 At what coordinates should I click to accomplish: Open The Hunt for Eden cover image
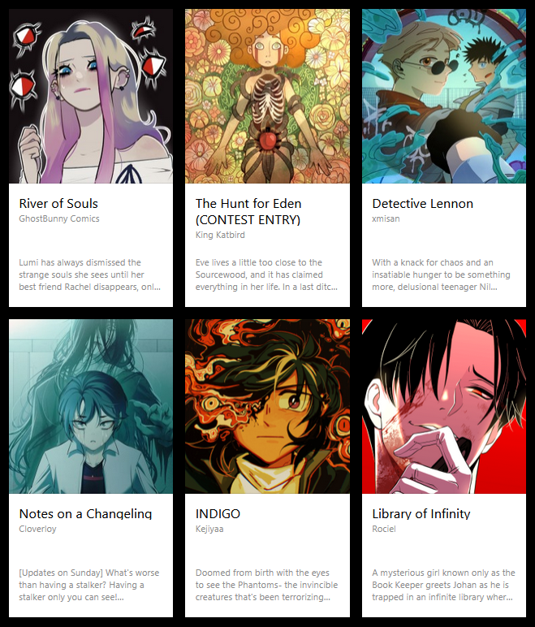point(267,96)
